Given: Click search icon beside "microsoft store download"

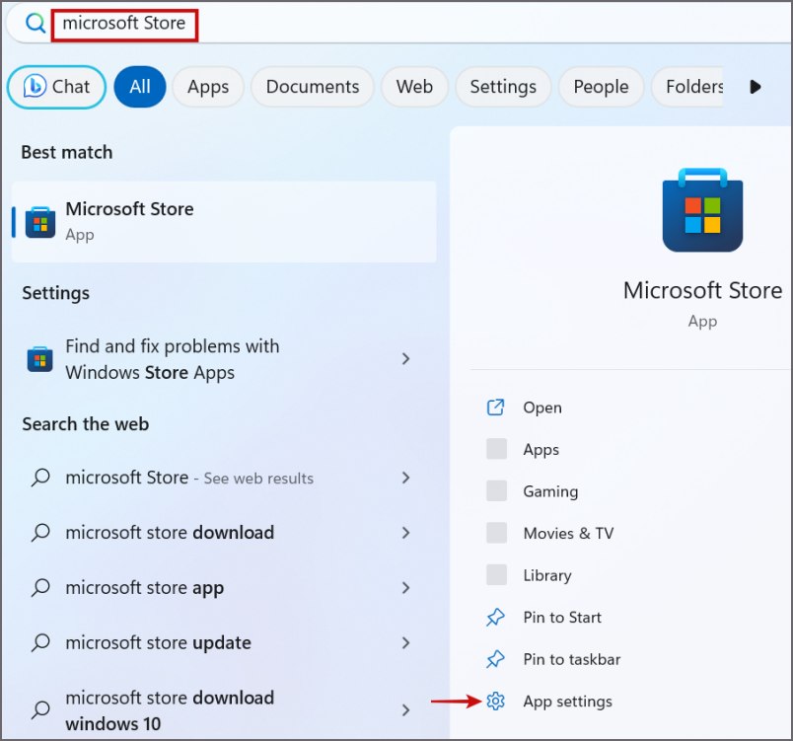Looking at the screenshot, I should [x=40, y=533].
